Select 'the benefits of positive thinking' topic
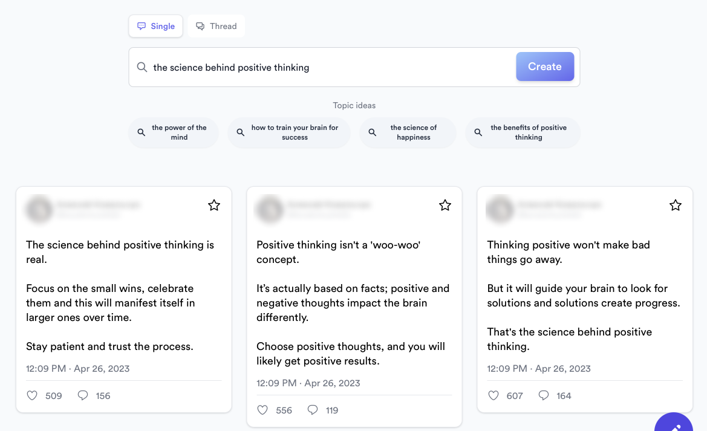Viewport: 707px width, 431px height. click(x=523, y=132)
